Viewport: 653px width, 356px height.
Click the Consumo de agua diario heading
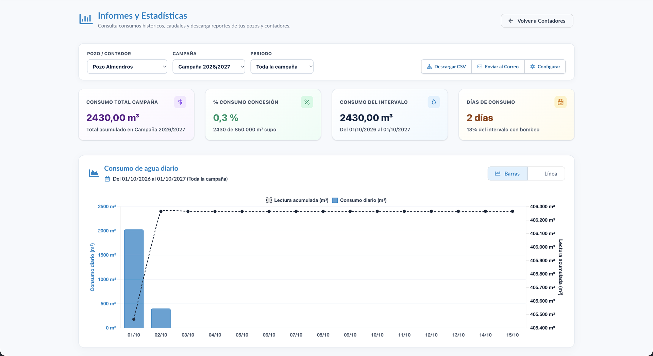[141, 168]
